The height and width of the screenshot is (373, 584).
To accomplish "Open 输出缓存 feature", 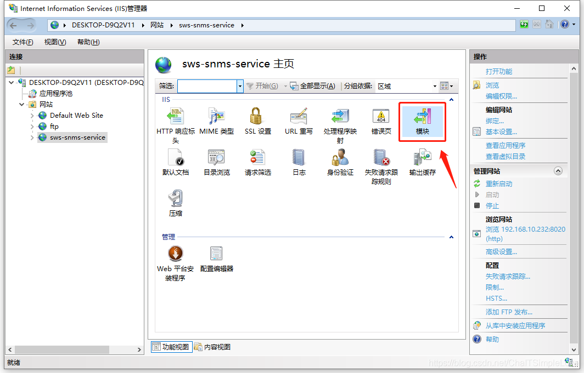I will point(423,162).
